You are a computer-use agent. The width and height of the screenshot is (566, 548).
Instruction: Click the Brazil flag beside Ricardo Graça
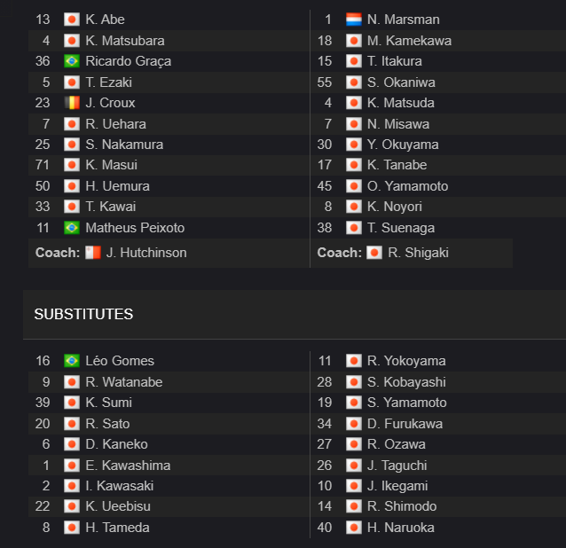tap(72, 61)
